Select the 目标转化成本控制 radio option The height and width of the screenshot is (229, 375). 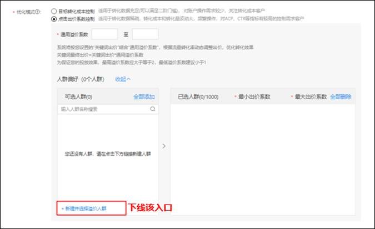pos(54,11)
